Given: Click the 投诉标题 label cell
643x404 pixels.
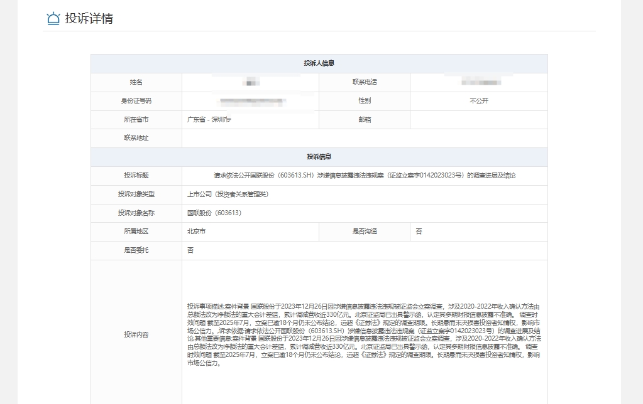Looking at the screenshot, I should (x=136, y=176).
